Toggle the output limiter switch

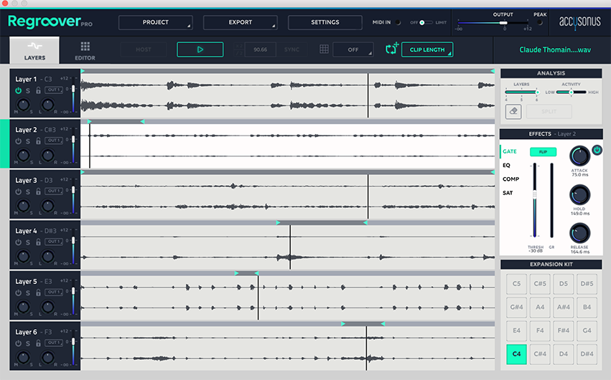[425, 22]
